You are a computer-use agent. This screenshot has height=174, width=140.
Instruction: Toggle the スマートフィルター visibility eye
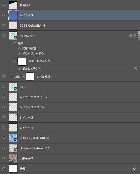(x=15, y=61)
